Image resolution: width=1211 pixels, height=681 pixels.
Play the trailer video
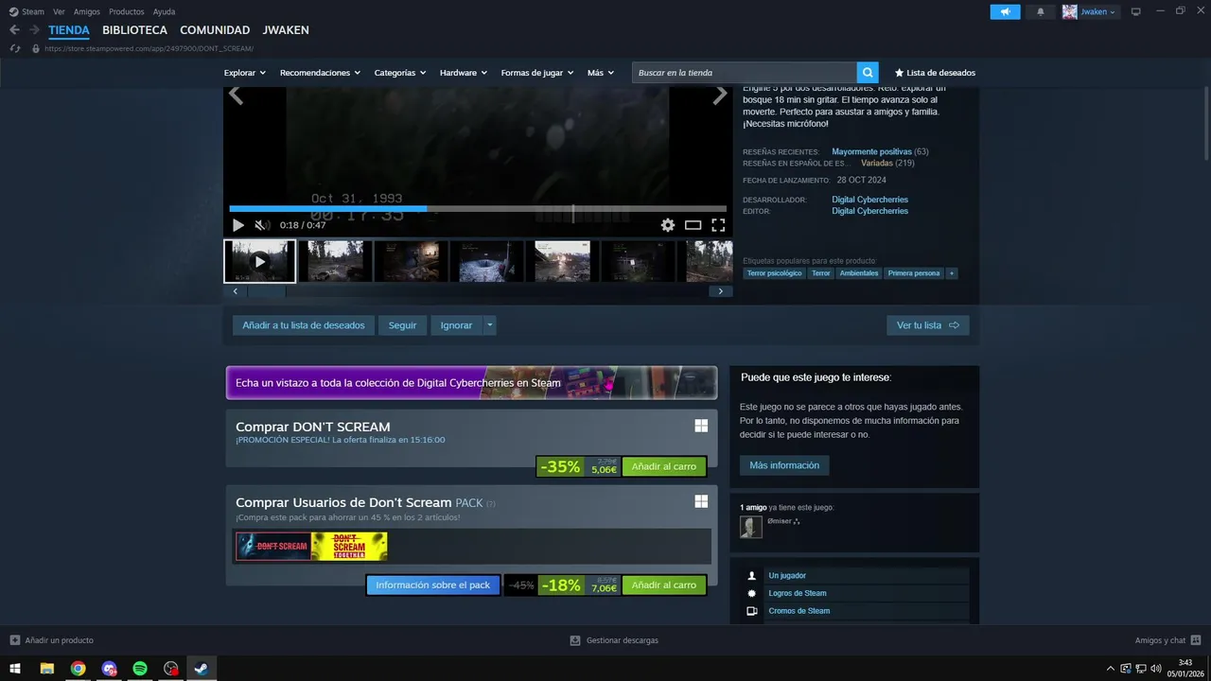pos(237,225)
